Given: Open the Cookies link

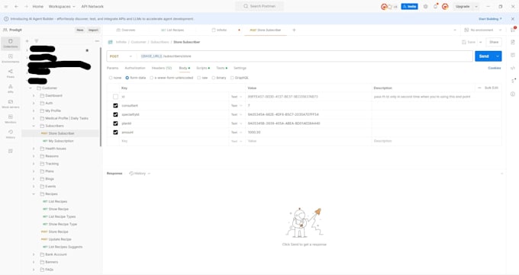Looking at the screenshot, I should pyautogui.click(x=495, y=68).
